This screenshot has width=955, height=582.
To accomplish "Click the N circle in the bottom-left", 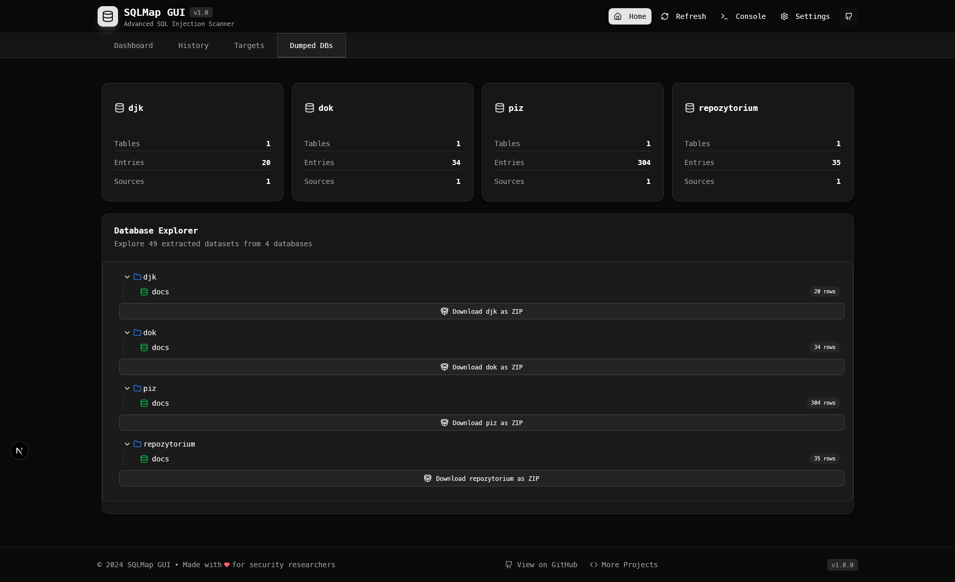I will coord(19,451).
